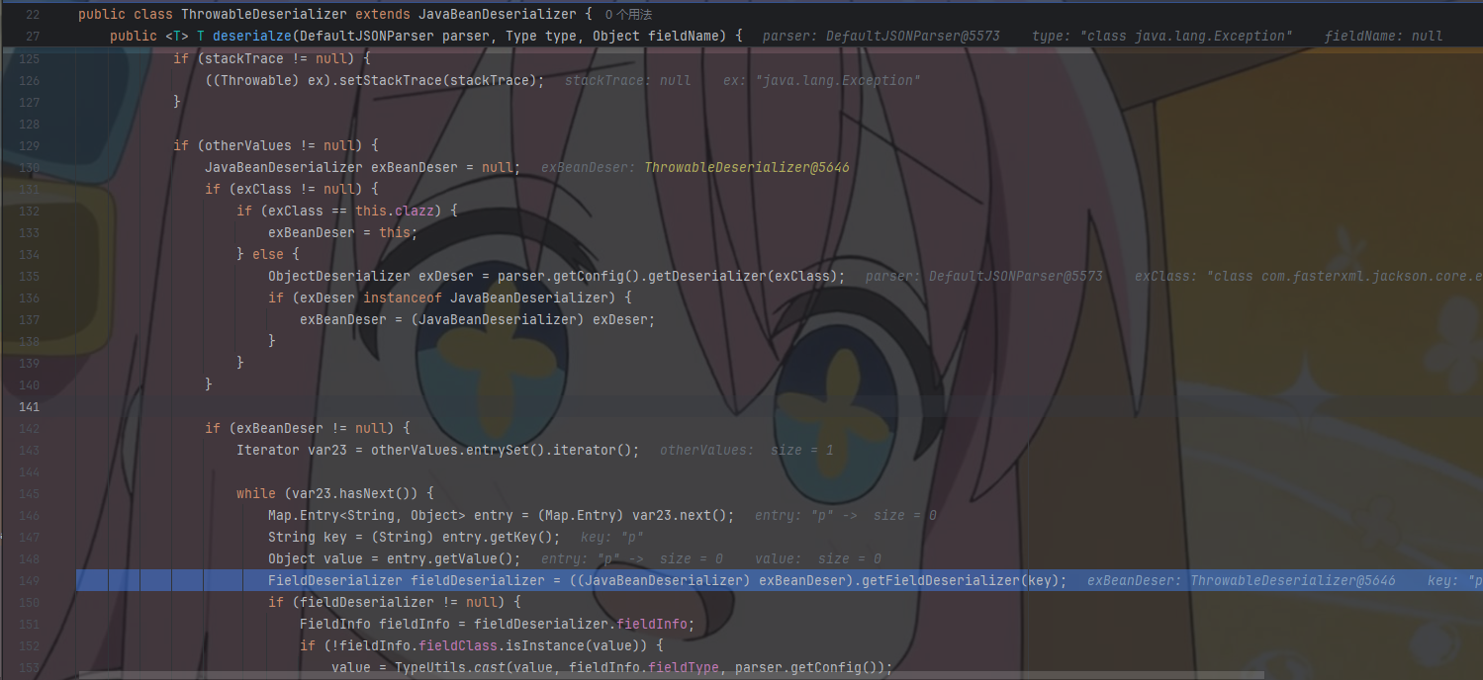Click line number 145 in the gutter
This screenshot has width=1483, height=680.
28,493
